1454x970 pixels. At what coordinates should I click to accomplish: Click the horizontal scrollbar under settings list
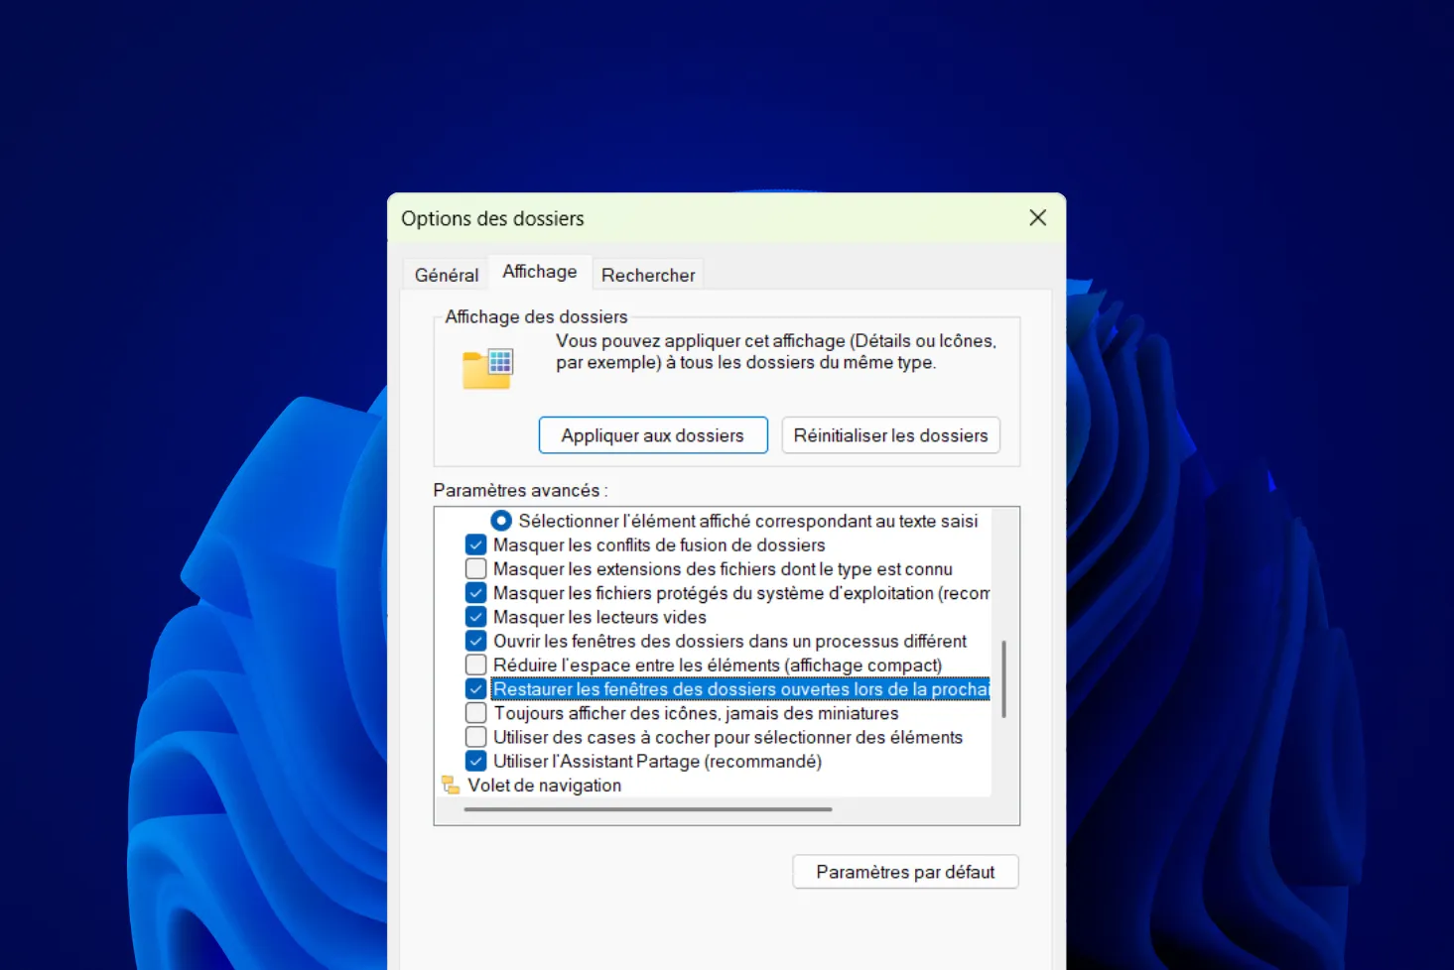[647, 809]
